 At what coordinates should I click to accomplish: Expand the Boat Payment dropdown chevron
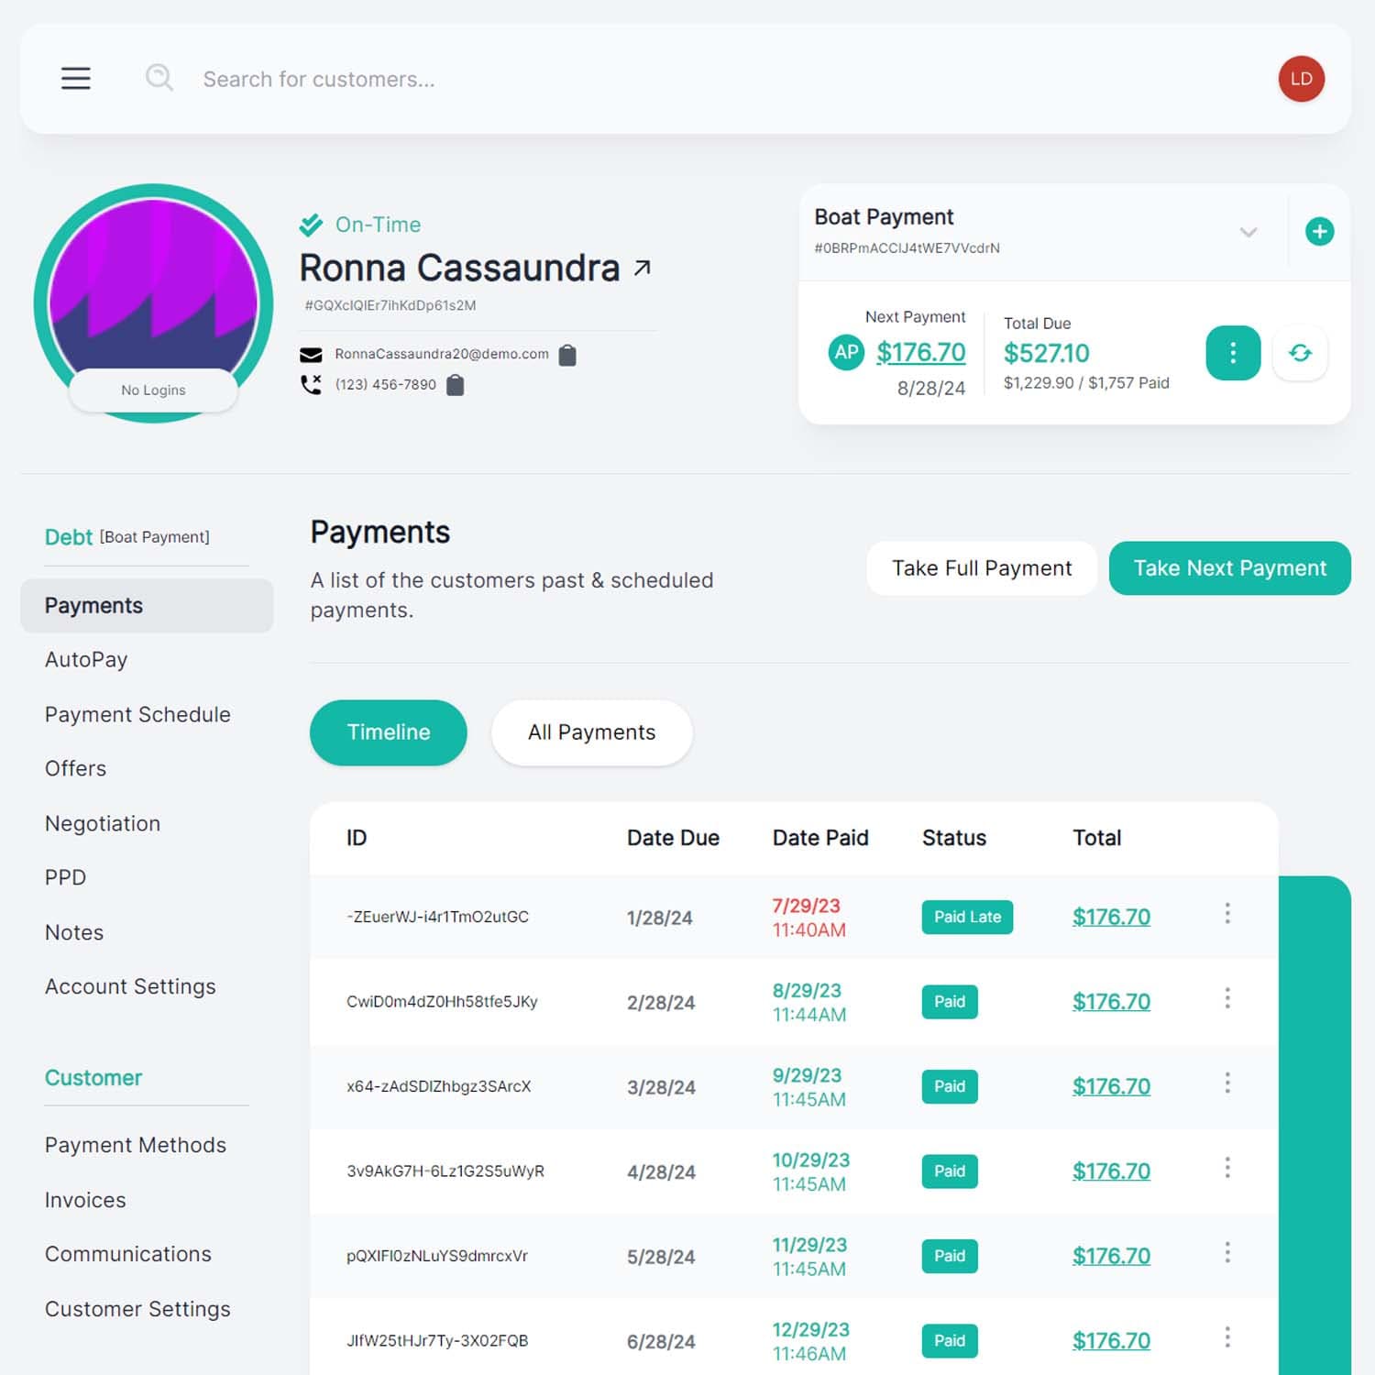coord(1248,232)
